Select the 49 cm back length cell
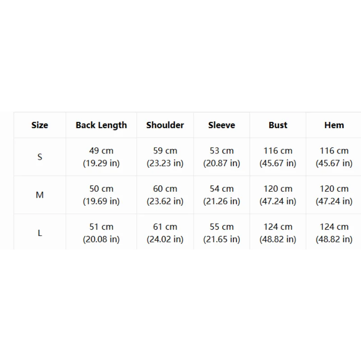 coord(101,157)
